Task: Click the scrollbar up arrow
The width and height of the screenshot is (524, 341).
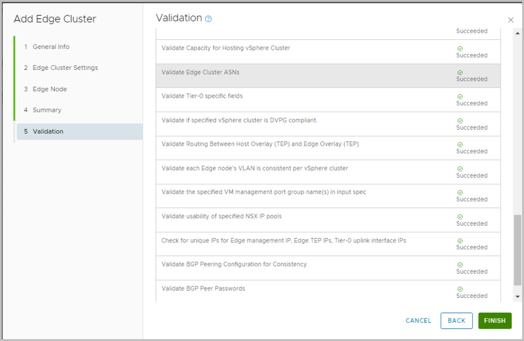Action: pyautogui.click(x=518, y=33)
